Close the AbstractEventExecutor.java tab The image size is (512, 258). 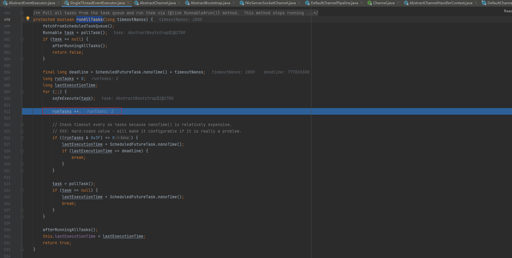[x=58, y=3]
